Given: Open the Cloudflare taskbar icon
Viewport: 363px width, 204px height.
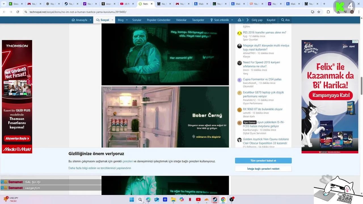Looking at the screenshot, I should [207, 199].
